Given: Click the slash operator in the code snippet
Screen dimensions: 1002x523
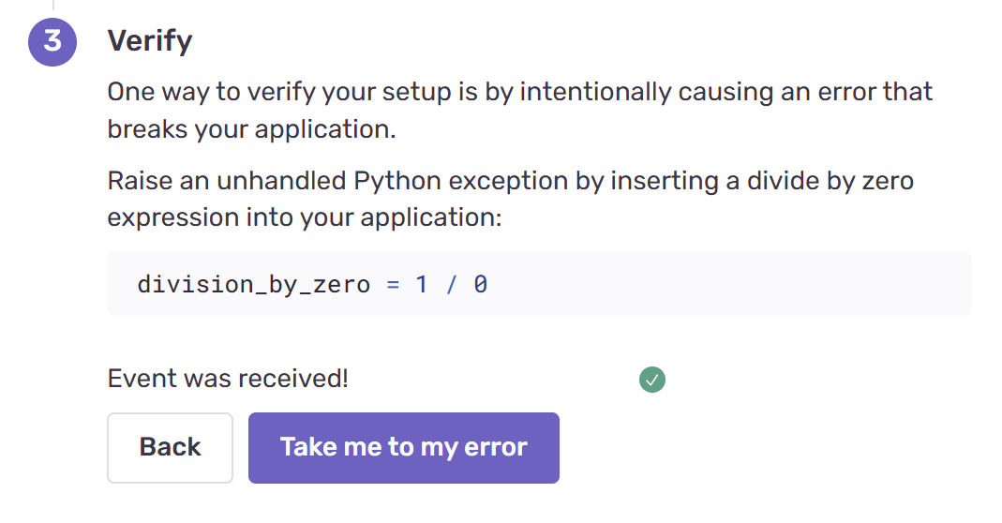Looking at the screenshot, I should coord(451,284).
